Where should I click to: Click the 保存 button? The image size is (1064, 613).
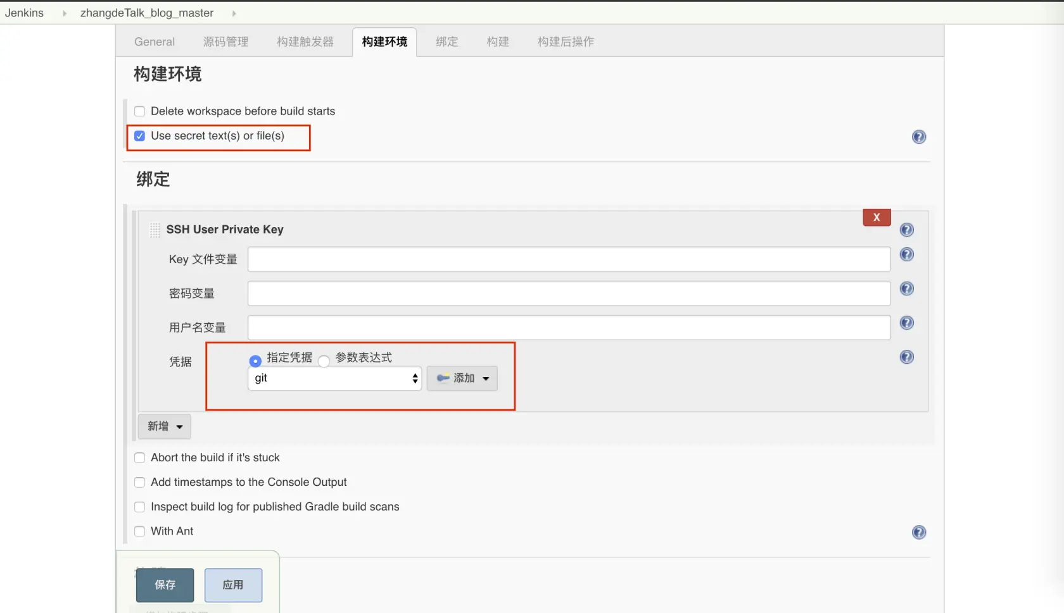click(165, 585)
